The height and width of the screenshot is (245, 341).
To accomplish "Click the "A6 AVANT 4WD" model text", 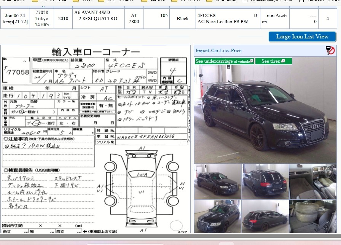I will 92,13.
